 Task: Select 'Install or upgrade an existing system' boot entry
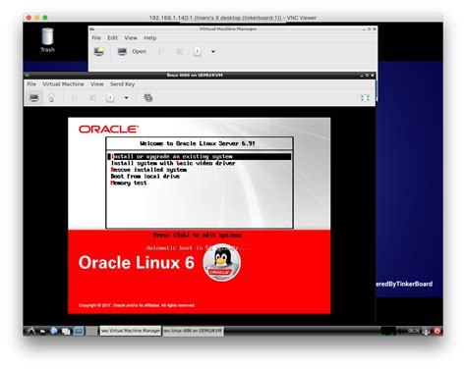[200, 157]
